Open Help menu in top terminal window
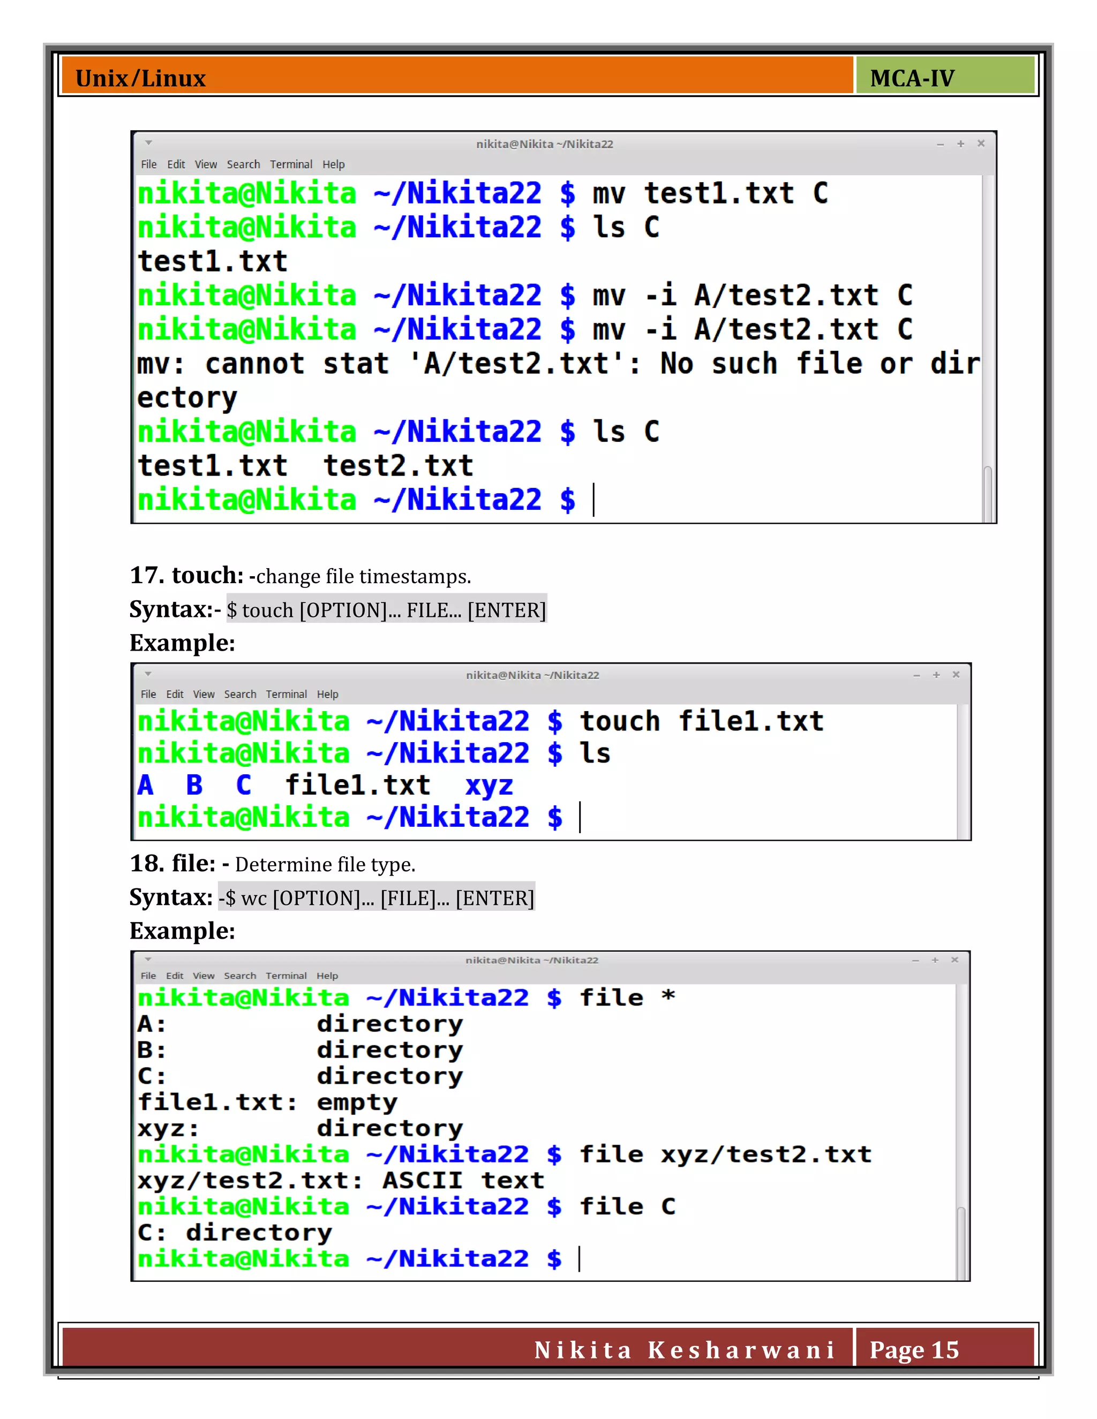The width and height of the screenshot is (1097, 1419). point(333,164)
